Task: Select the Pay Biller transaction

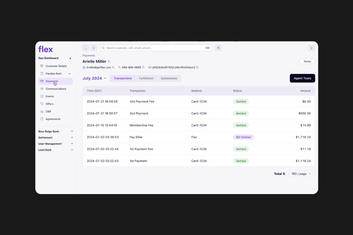Action: click(x=199, y=137)
